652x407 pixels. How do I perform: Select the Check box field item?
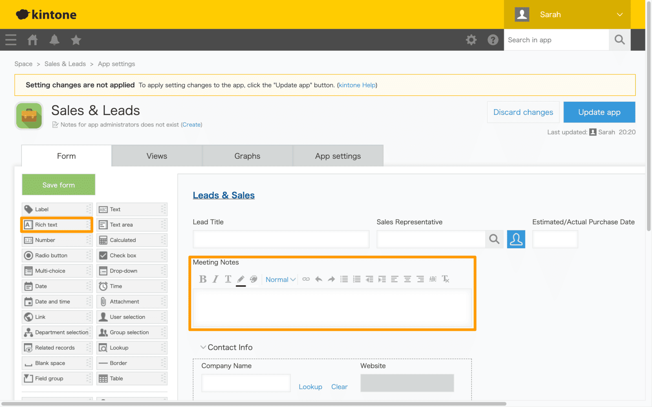click(132, 256)
